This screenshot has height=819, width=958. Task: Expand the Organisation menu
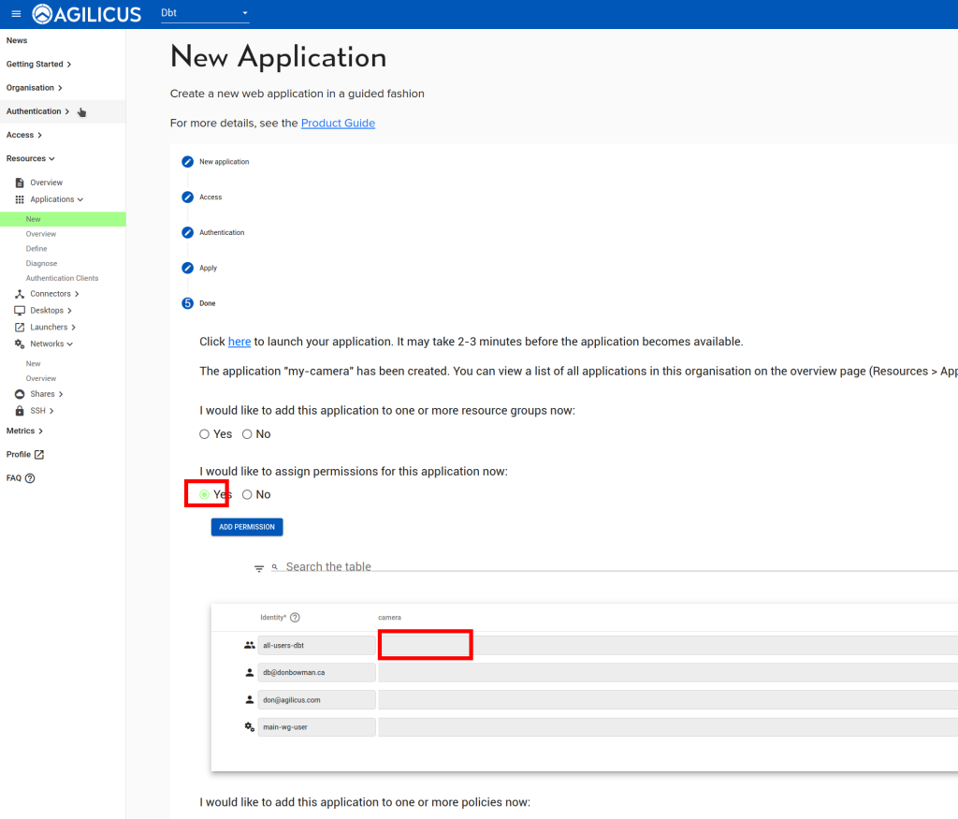(x=35, y=88)
